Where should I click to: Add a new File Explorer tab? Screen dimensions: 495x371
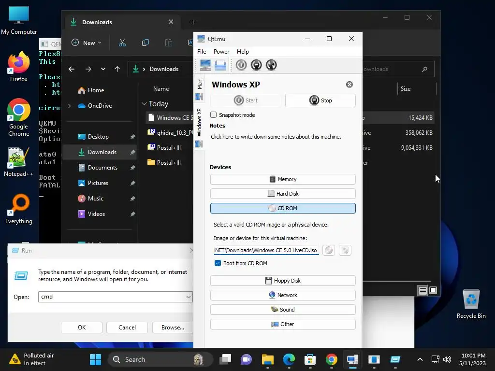click(x=193, y=22)
